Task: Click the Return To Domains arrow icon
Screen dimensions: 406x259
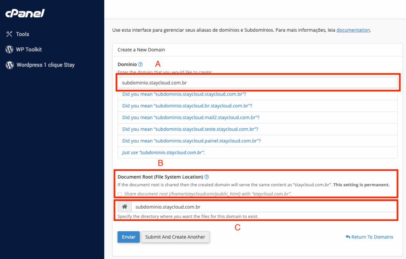Action: (x=348, y=237)
